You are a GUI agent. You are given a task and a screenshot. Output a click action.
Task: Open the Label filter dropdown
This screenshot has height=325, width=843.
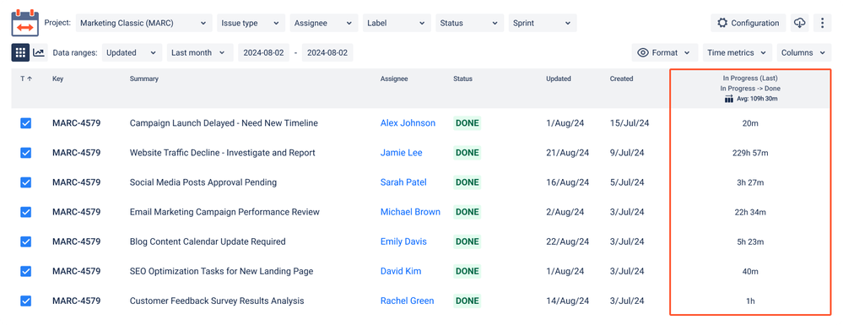point(397,23)
